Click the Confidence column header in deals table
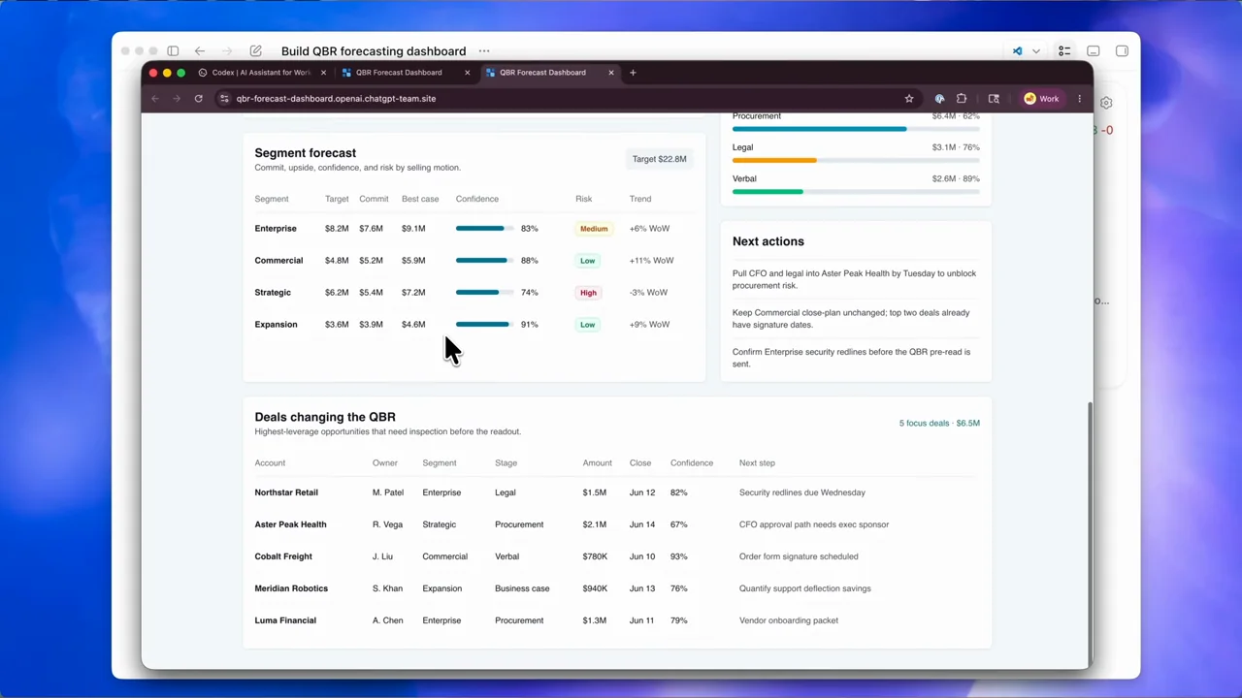Image resolution: width=1242 pixels, height=698 pixels. (692, 463)
